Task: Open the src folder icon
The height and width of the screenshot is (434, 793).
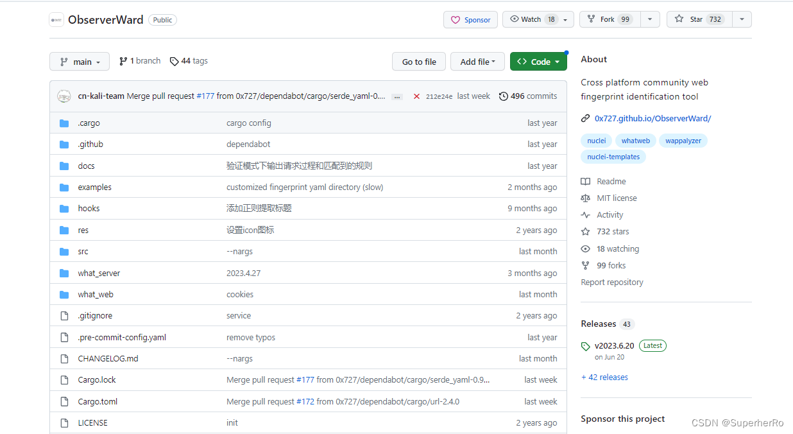Action: (x=64, y=251)
